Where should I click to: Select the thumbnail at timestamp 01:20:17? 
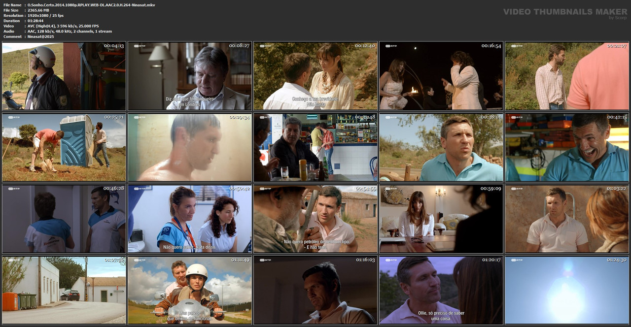[x=441, y=290]
